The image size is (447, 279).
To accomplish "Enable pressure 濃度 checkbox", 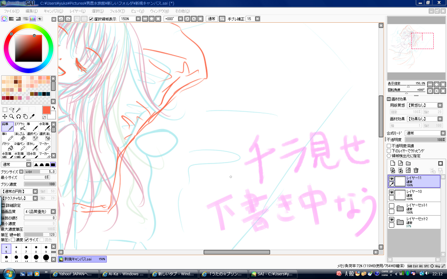I will (x=13, y=240).
